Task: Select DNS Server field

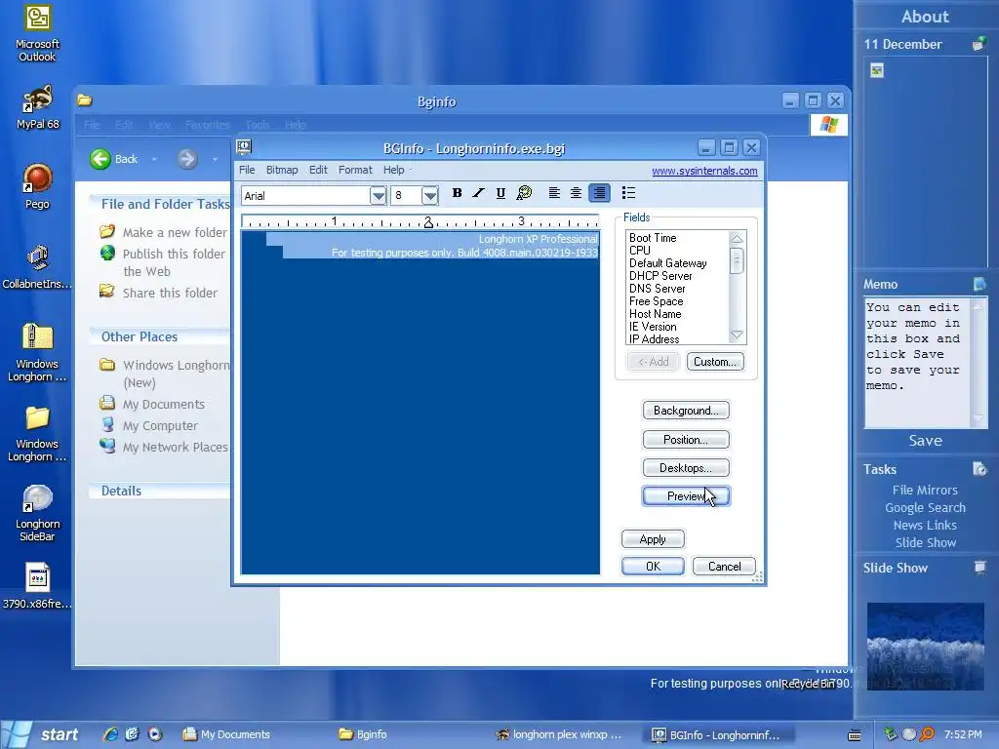Action: pyautogui.click(x=657, y=289)
